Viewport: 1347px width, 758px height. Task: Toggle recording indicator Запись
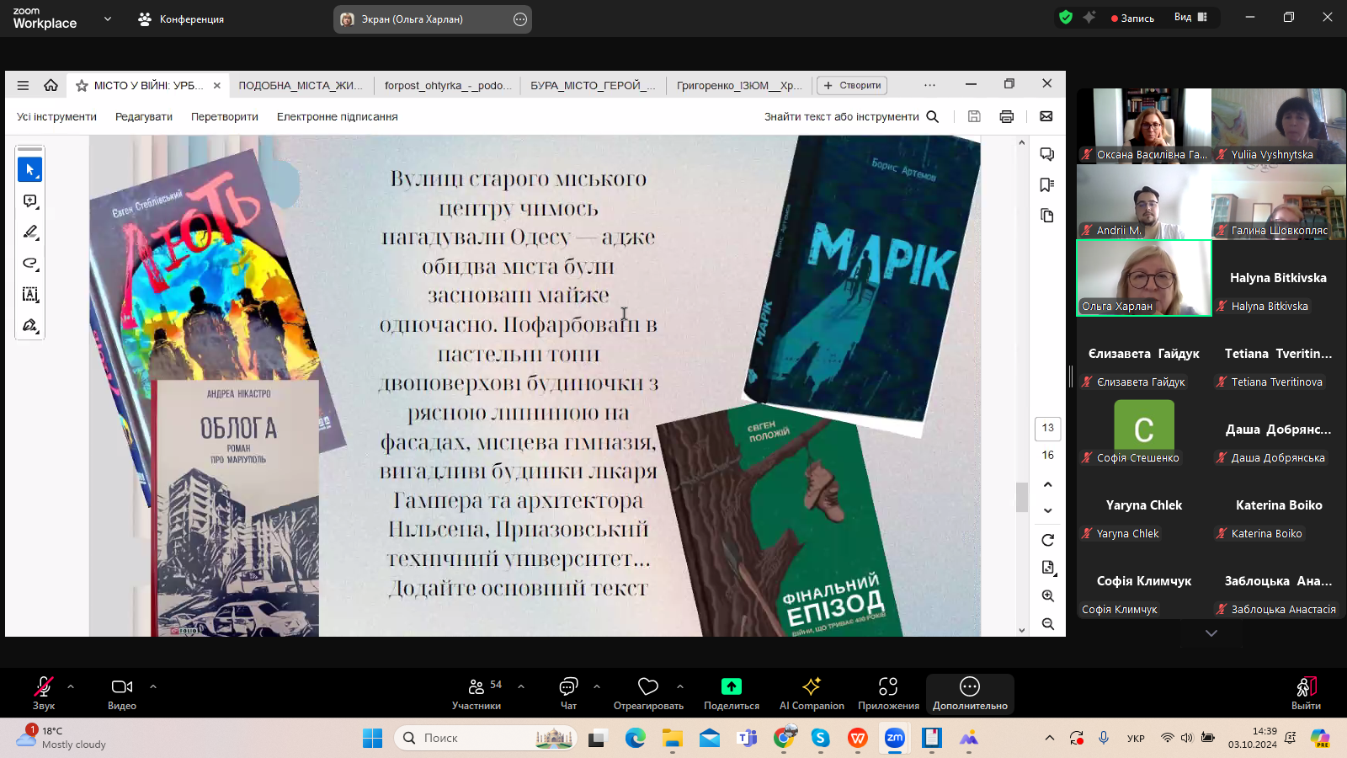point(1132,18)
